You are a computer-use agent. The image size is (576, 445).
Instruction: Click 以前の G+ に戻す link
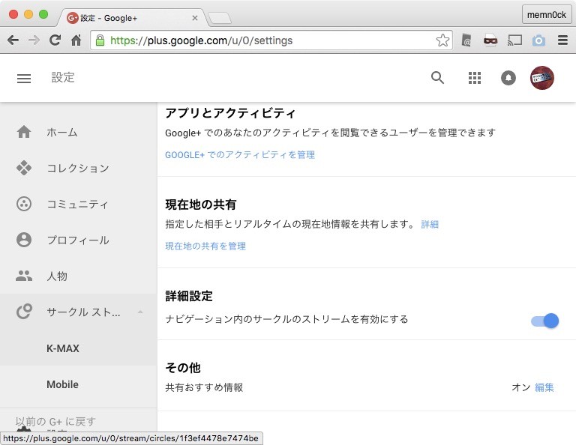pyautogui.click(x=55, y=422)
